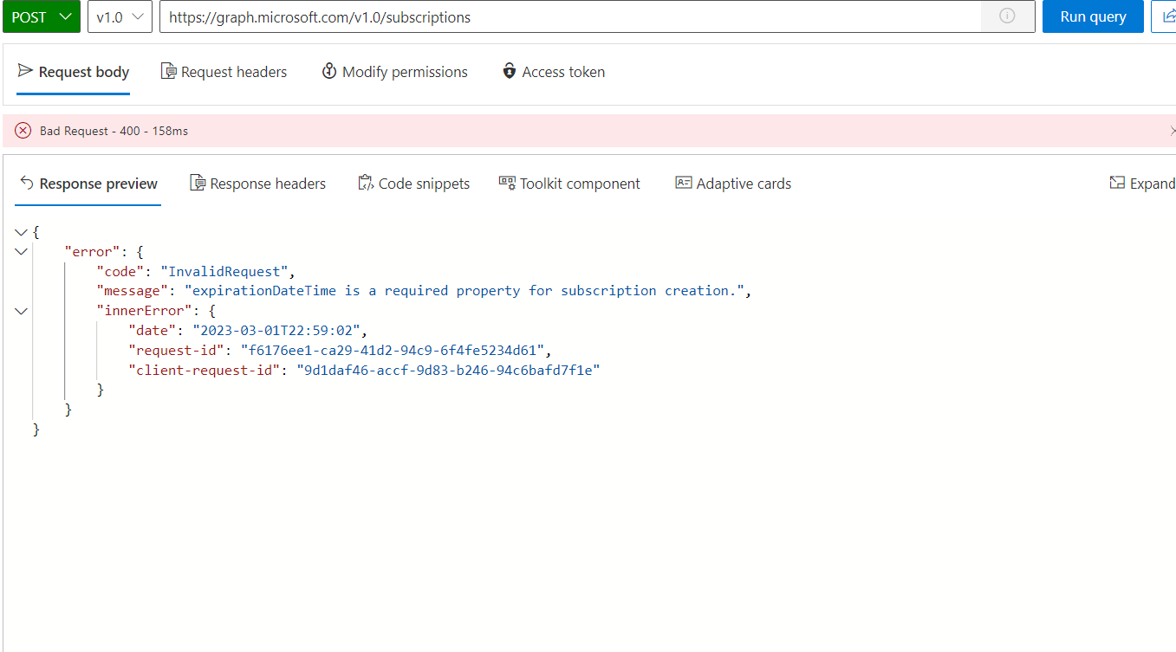Click the error icon in the Bad Request banner
This screenshot has height=652, width=1176.
tap(22, 131)
